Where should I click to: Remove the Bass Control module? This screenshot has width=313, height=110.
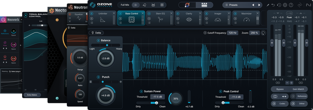click(142, 13)
